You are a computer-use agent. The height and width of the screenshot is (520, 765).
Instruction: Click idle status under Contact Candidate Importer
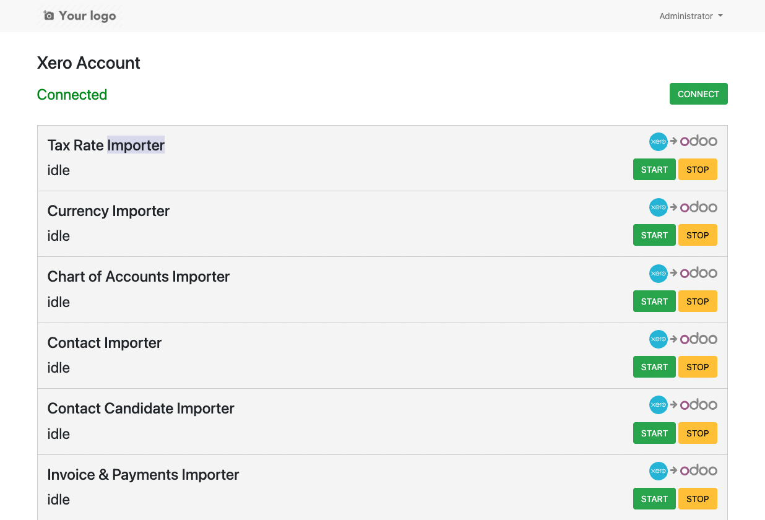tap(59, 434)
